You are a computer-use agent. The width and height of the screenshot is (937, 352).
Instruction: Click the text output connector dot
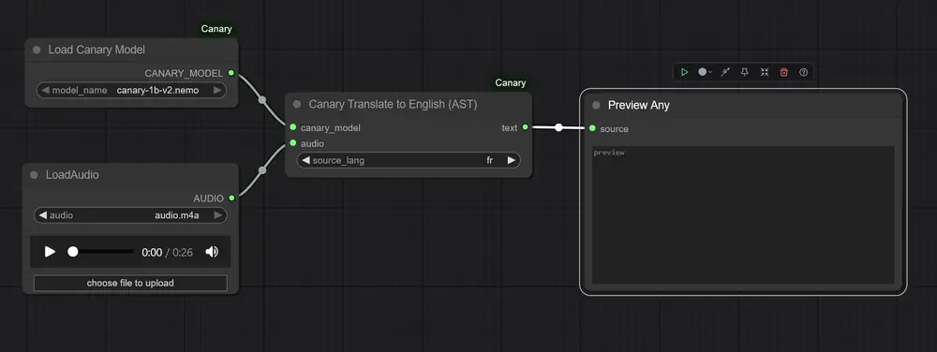tap(525, 127)
